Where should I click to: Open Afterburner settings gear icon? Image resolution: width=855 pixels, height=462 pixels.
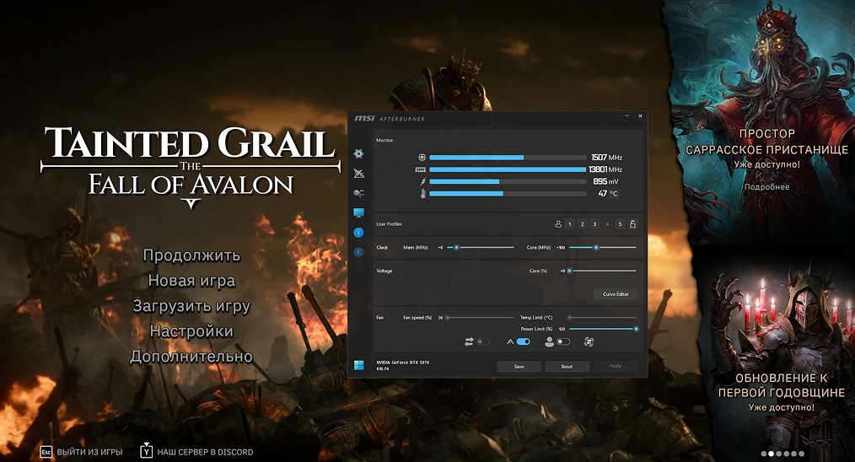tap(358, 153)
